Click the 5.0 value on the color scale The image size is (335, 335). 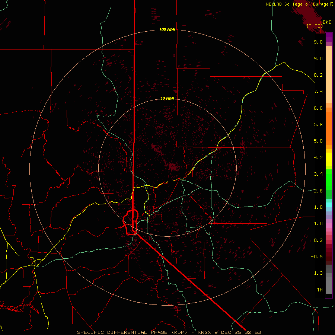click(318, 141)
